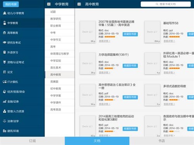This screenshot has width=194, height=145.
Task: Click the 经济/贸易/财会 sidebar icon
Action: pyautogui.click(x=5, y=91)
